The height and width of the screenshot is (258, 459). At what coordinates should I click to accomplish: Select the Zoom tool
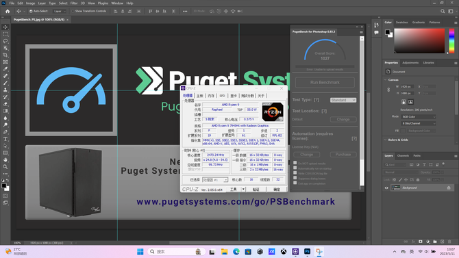(x=5, y=167)
